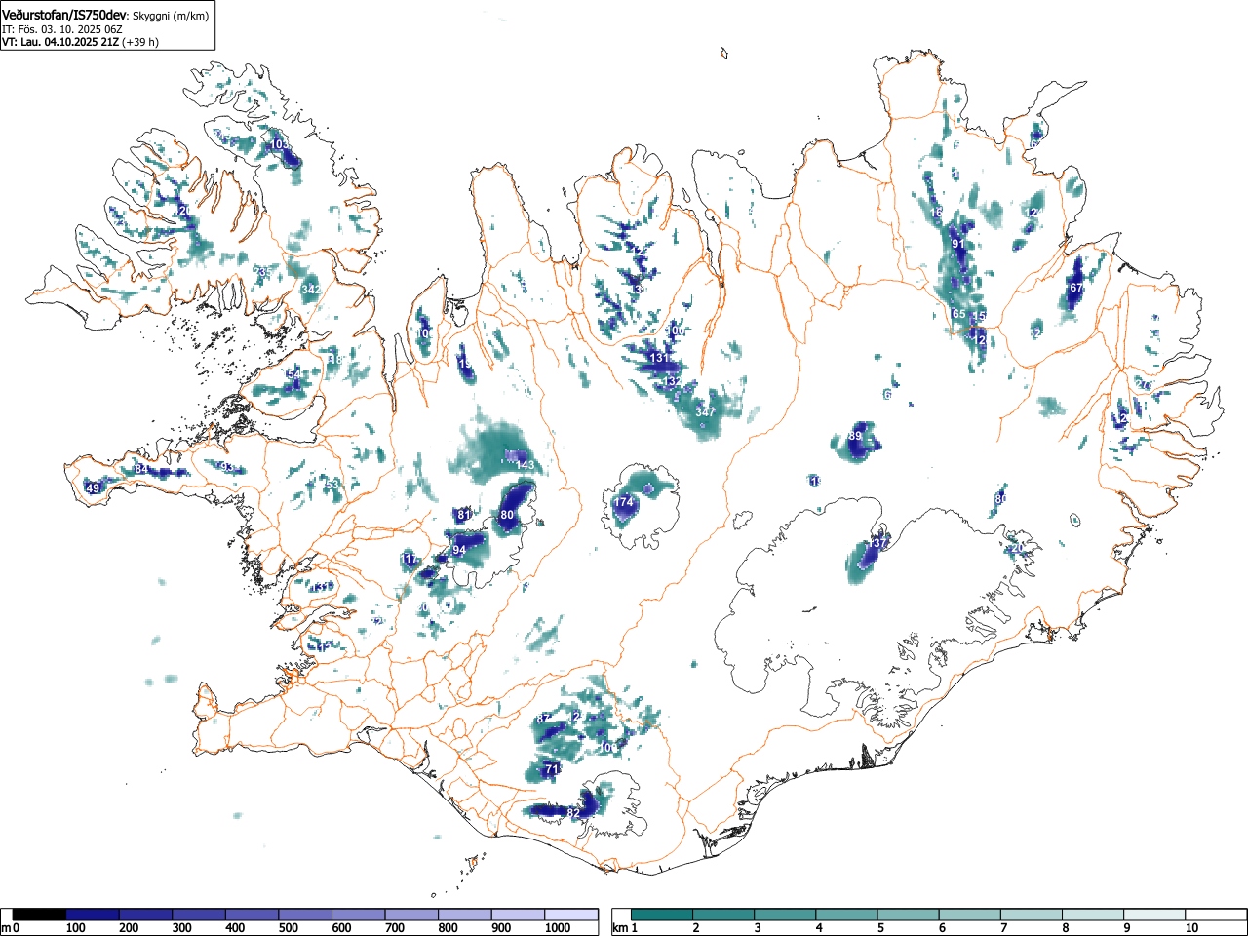Click the "Skyggni (m/km)" parameter label
The width and height of the screenshot is (1248, 936).
(170, 16)
